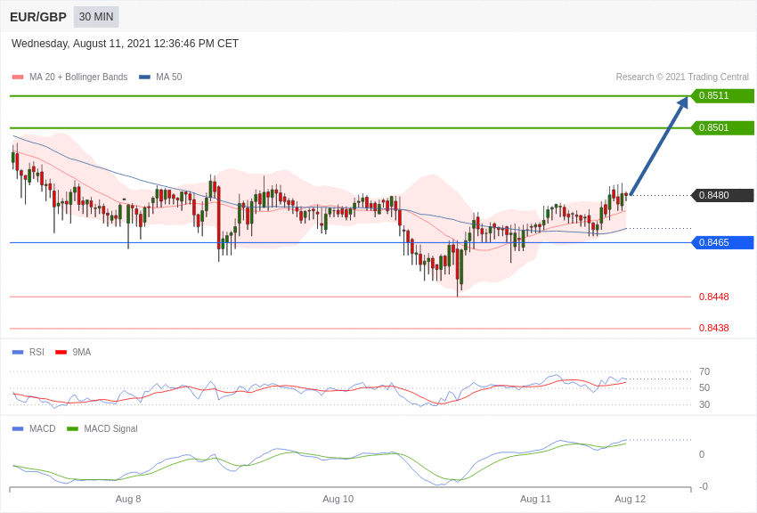Click the MA 50 blue legend swatch
This screenshot has width=757, height=513.
coord(145,77)
